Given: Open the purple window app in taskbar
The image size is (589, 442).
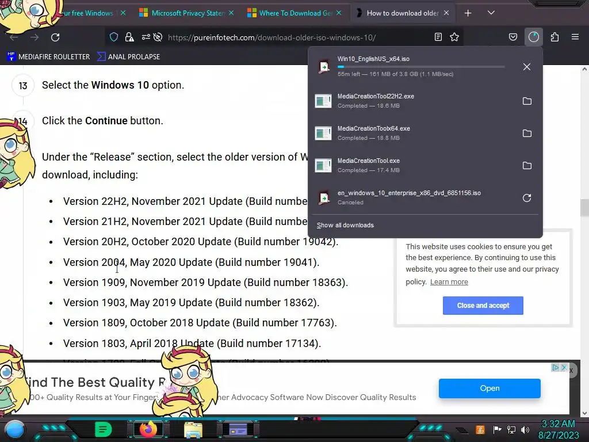Looking at the screenshot, I should [x=238, y=429].
